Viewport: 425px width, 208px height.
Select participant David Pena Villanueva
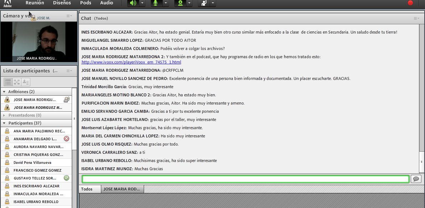[36, 162]
